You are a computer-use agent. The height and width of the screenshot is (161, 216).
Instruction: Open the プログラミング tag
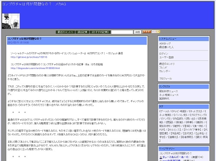198,115
